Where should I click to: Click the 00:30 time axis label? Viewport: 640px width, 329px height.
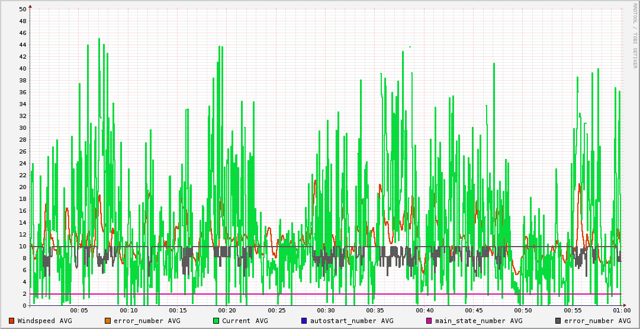click(x=326, y=310)
